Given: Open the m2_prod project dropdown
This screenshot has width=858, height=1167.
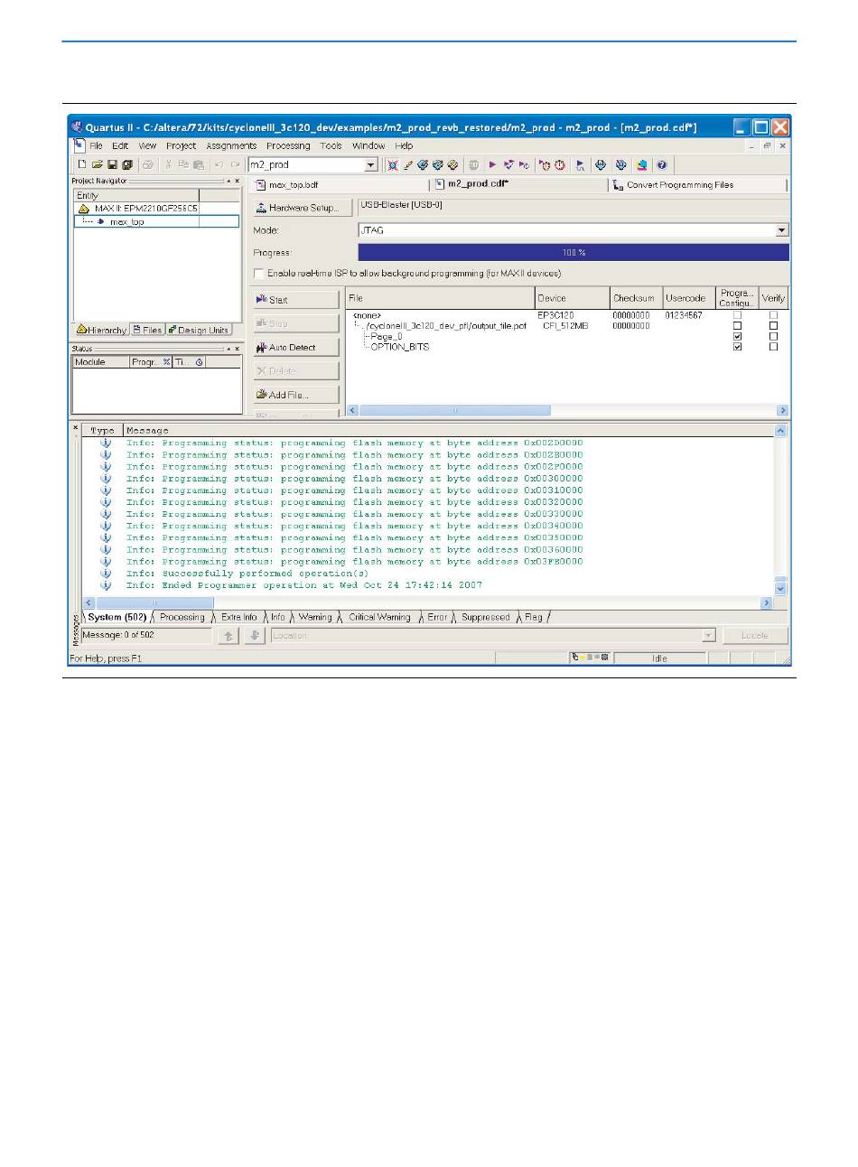Looking at the screenshot, I should [x=370, y=164].
